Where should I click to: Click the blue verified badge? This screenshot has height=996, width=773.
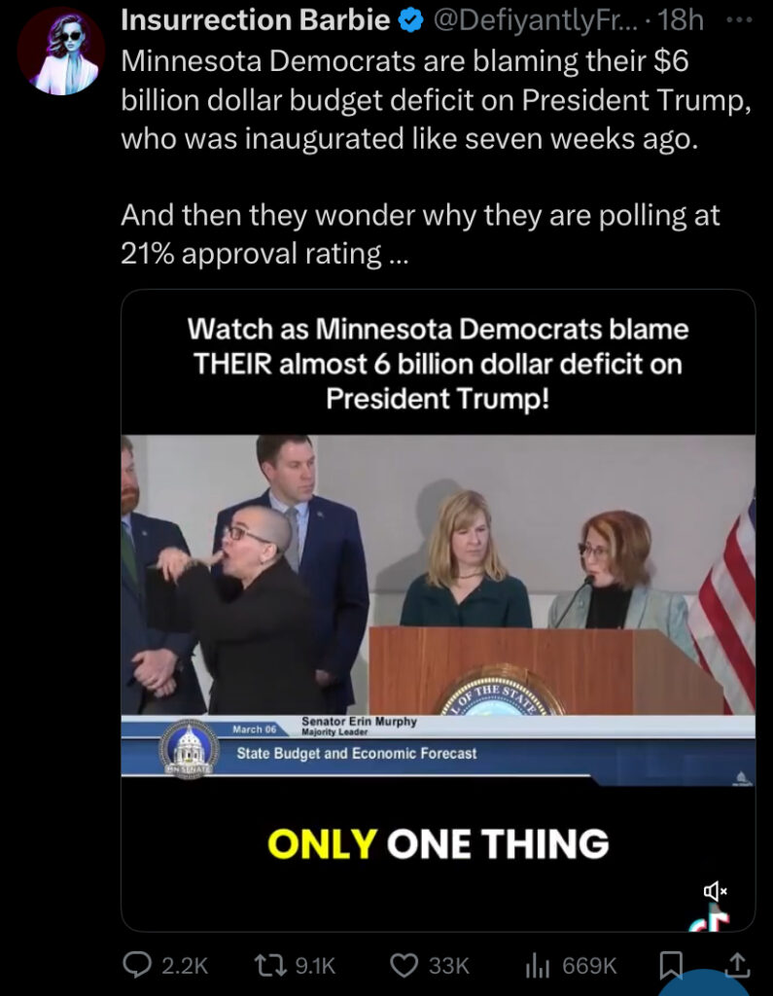coord(410,21)
